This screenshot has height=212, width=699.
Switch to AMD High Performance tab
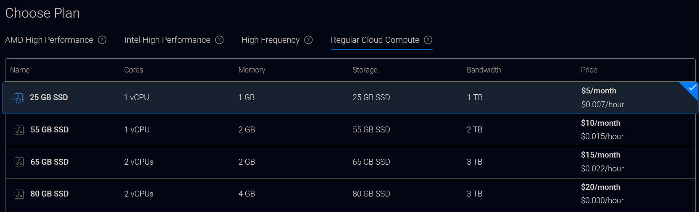pyautogui.click(x=49, y=40)
